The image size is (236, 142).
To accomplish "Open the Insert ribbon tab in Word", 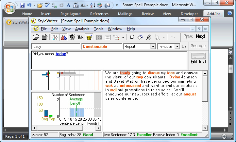I will 46,14.
